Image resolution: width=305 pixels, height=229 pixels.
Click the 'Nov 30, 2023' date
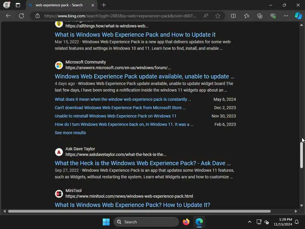(x=224, y=116)
